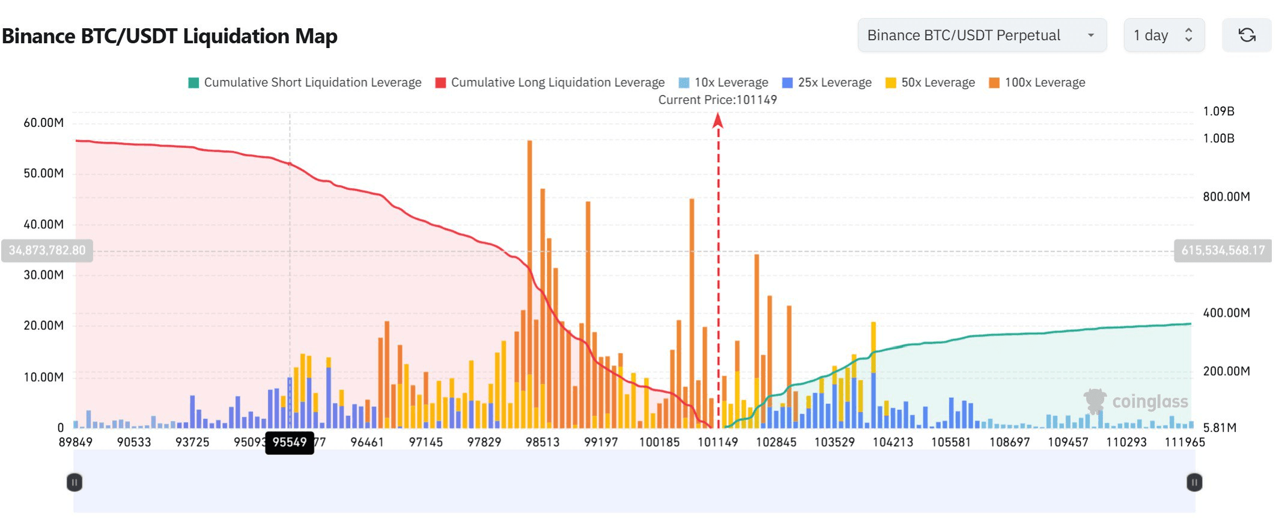The width and height of the screenshot is (1276, 518).
Task: Click the green Cumulative Short legend square
Action: 193,83
